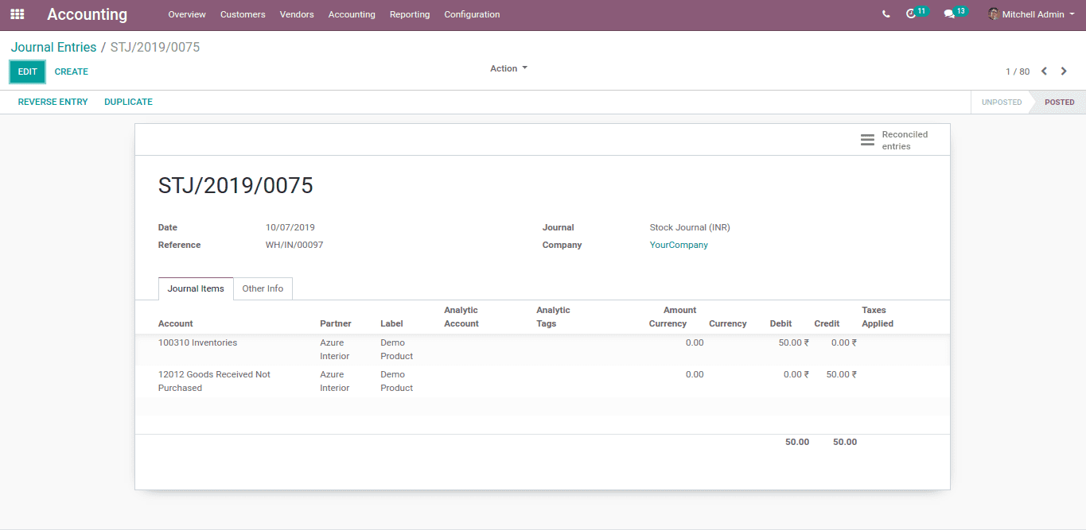The image size is (1086, 530).
Task: Go to next record arrow
Action: [1065, 72]
